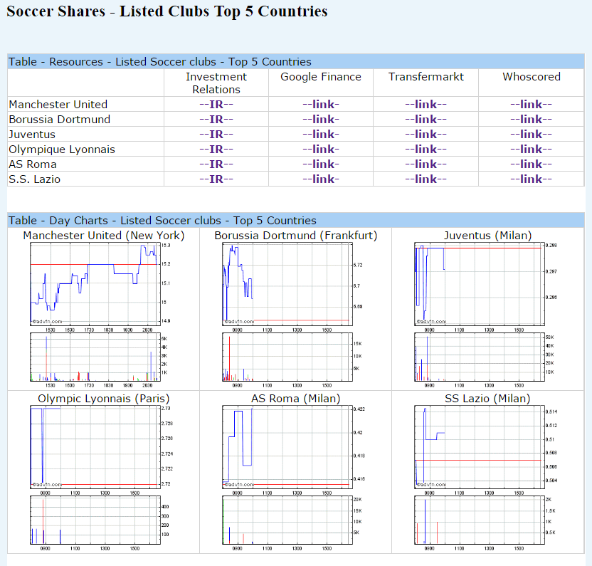592x566 pixels.
Task: Click 'AS Roma (Milan)' chart title
Action: tap(296, 399)
